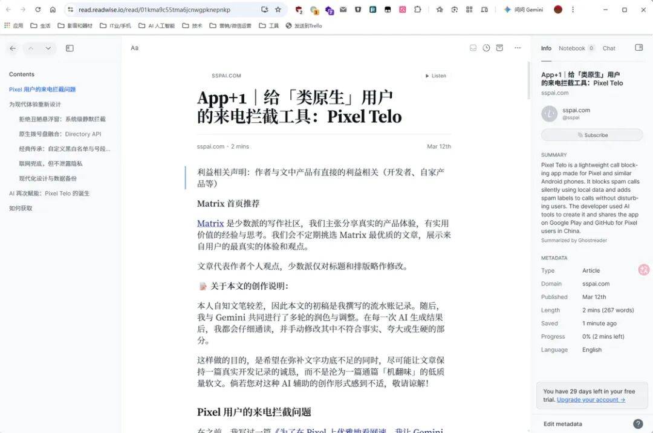This screenshot has width=653, height=433.
Task: Open the three-dot more actions menu
Action: (518, 48)
